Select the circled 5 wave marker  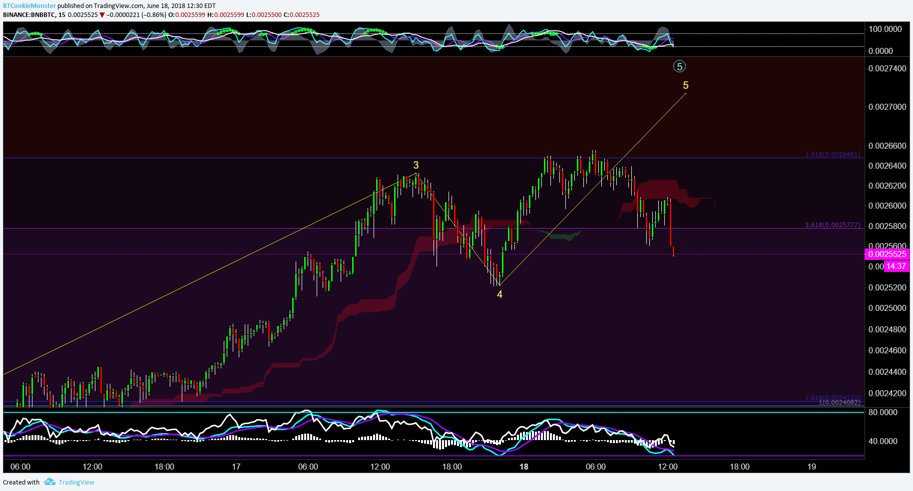coord(679,66)
